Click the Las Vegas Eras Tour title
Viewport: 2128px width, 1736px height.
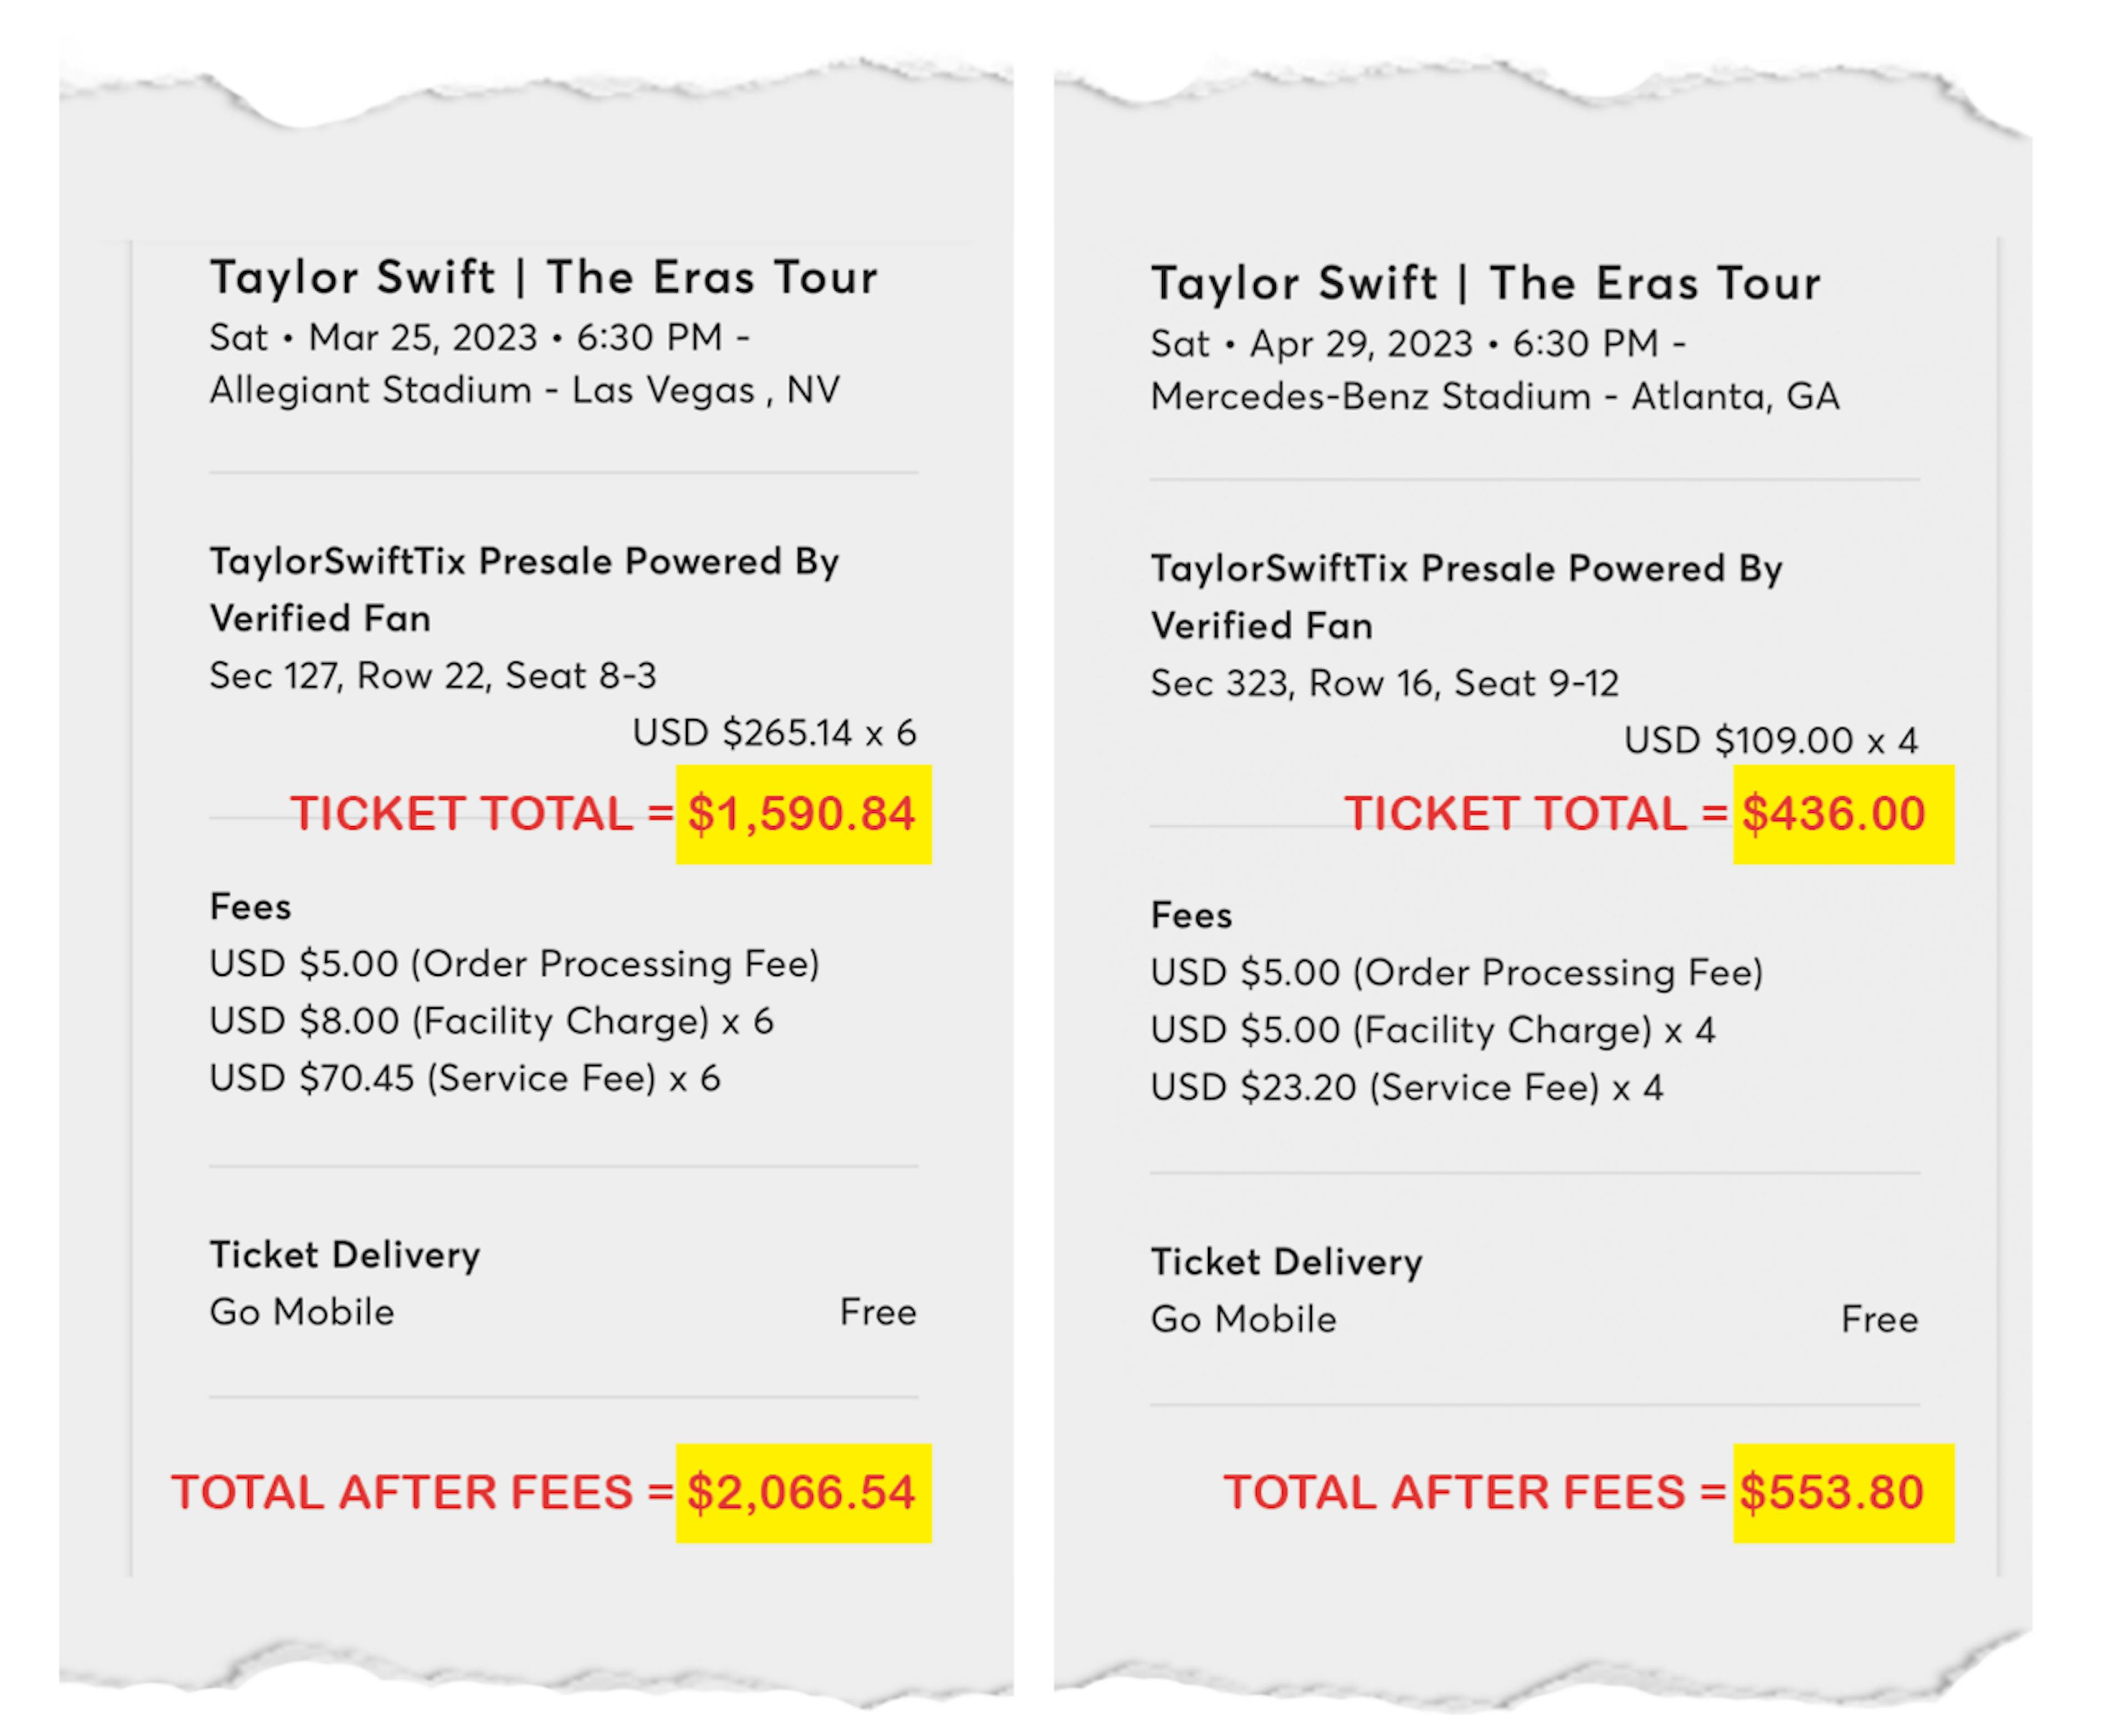pyautogui.click(x=543, y=277)
